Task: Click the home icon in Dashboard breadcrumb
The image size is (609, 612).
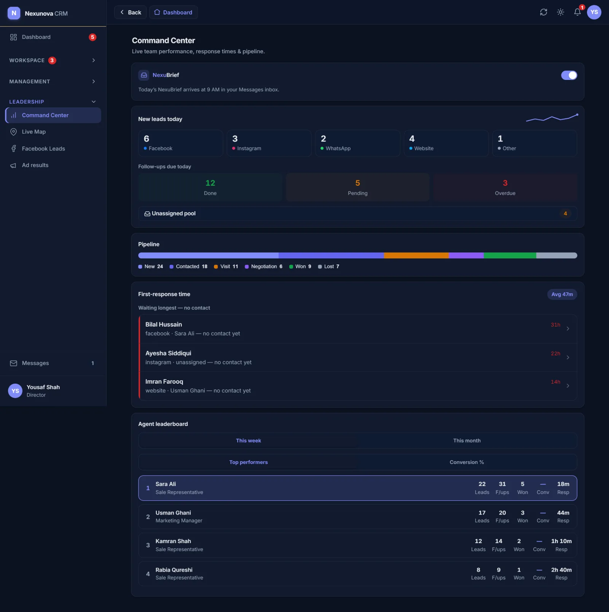Action: point(157,12)
